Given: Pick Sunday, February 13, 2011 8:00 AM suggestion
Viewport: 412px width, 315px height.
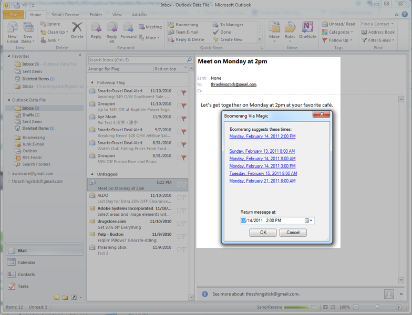Looking at the screenshot, I should pos(262,151).
